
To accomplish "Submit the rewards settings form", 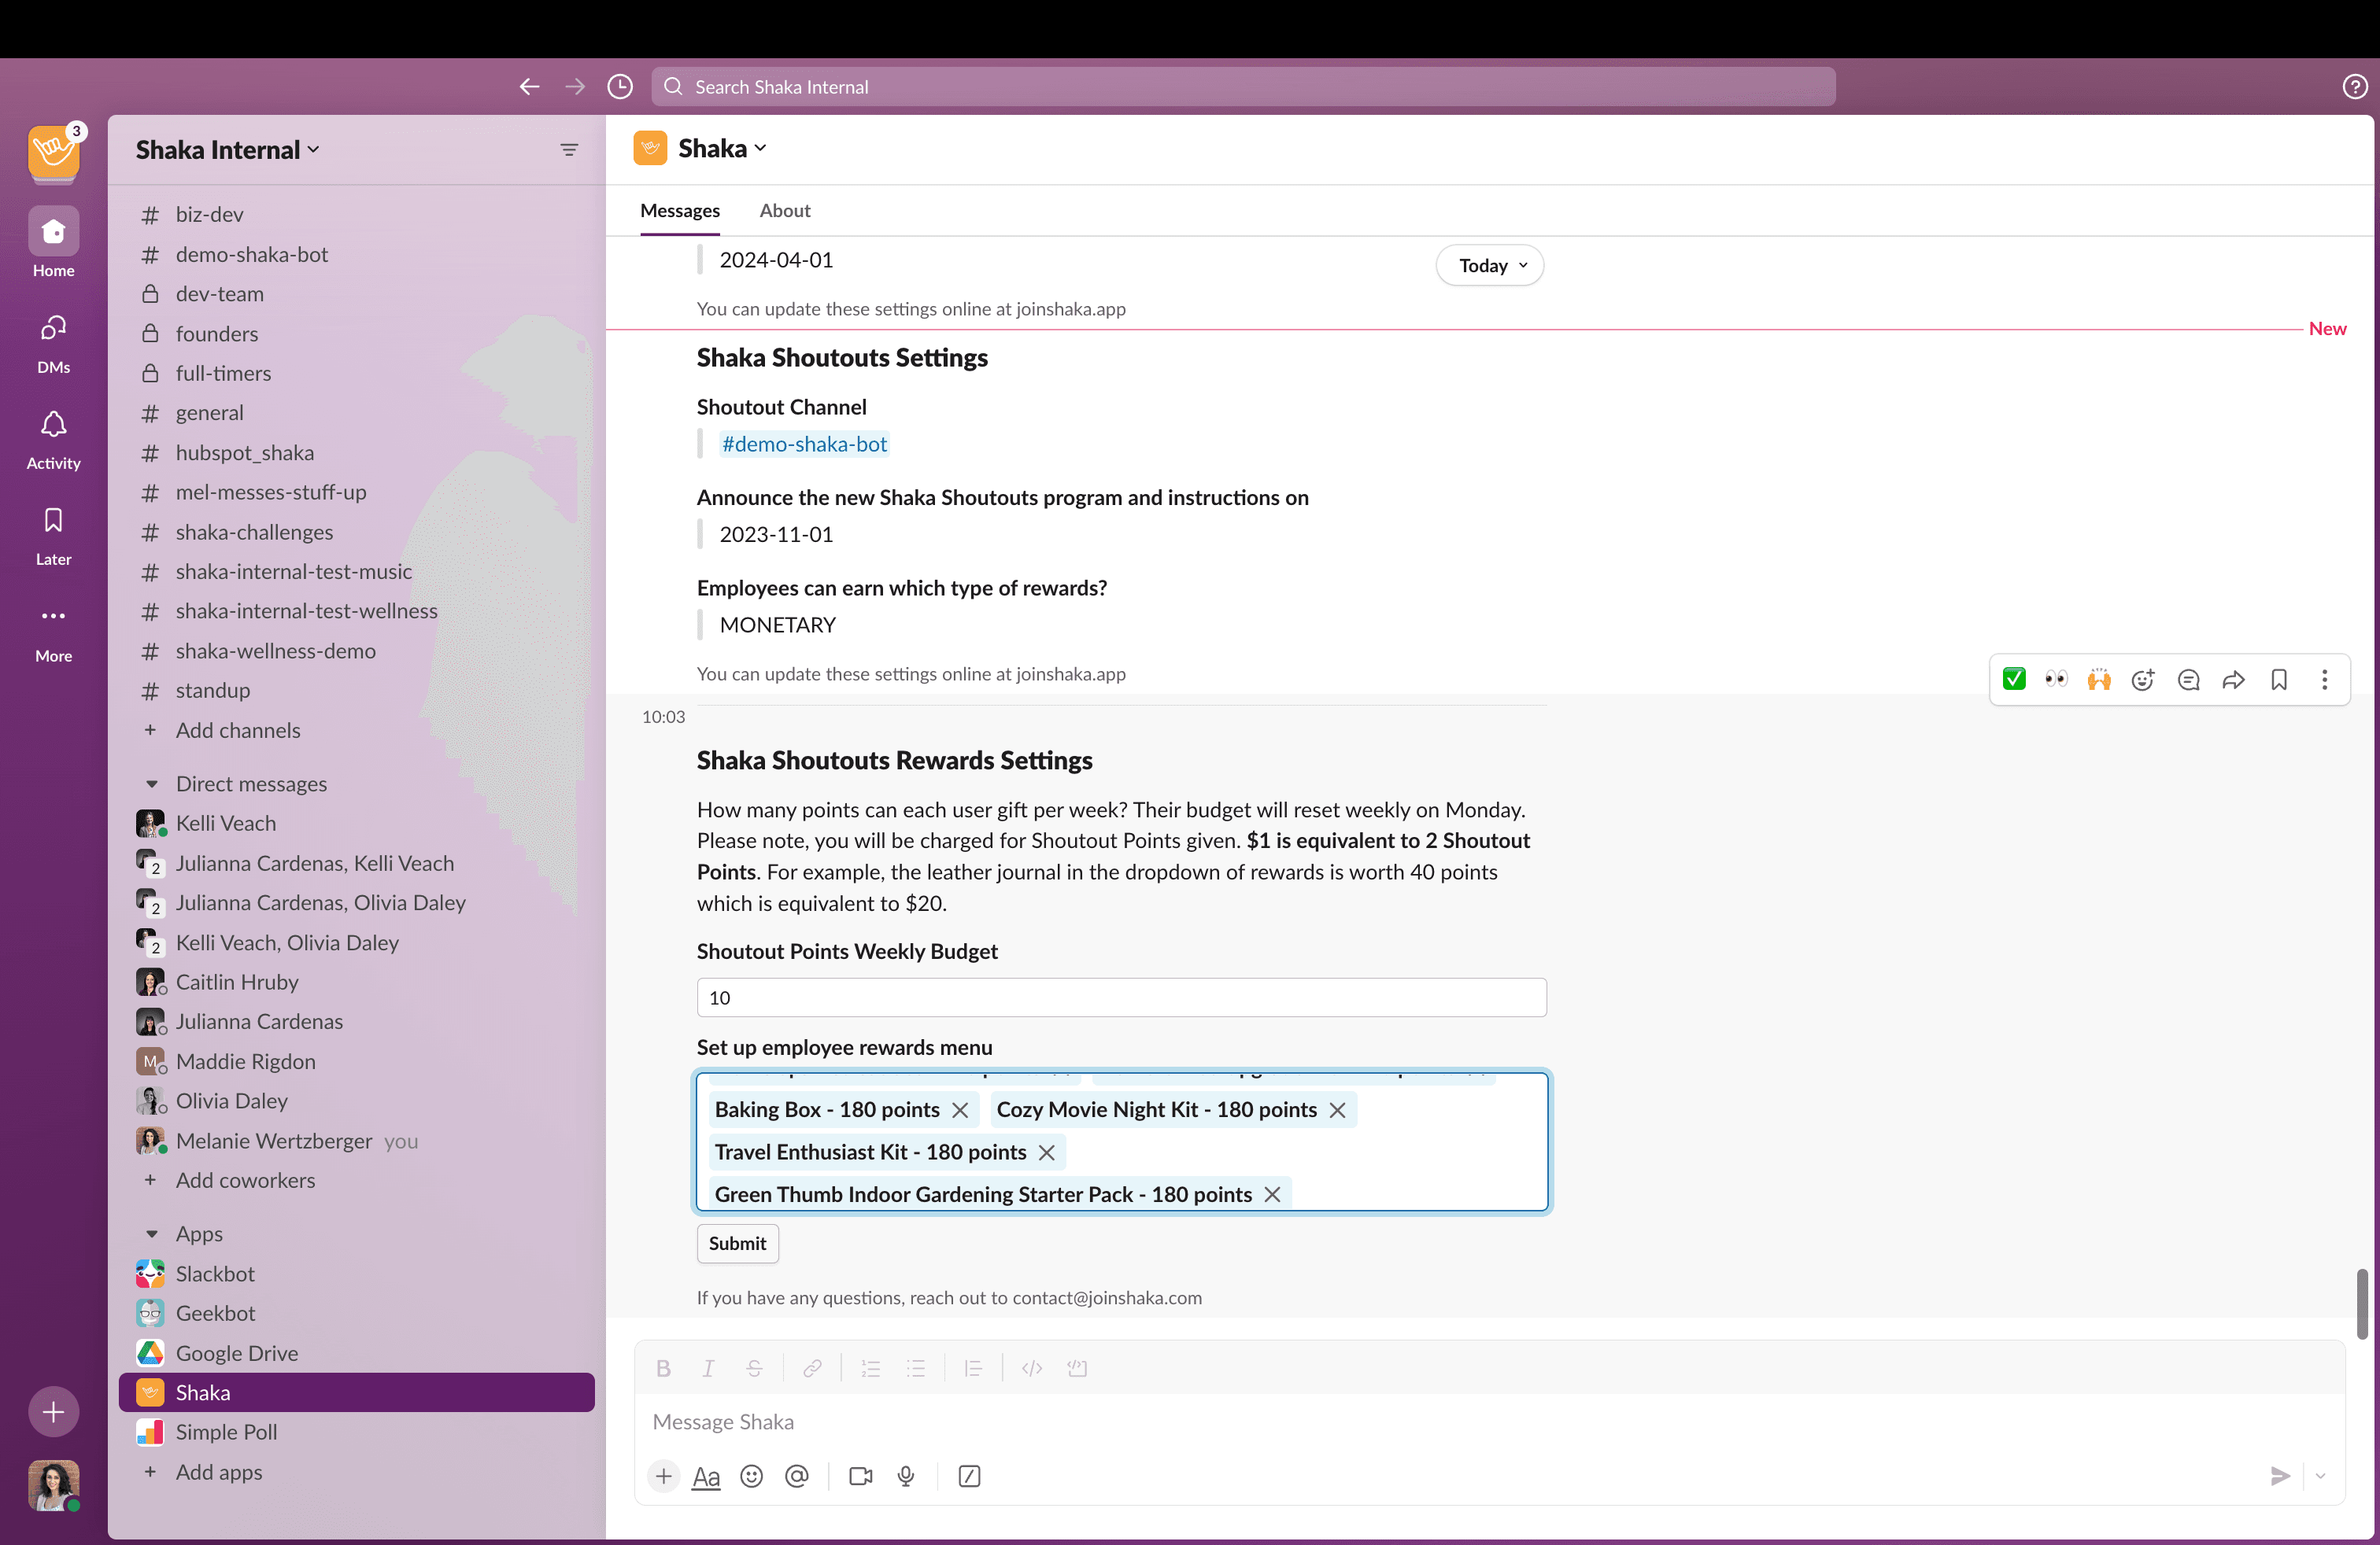I will pyautogui.click(x=737, y=1243).
